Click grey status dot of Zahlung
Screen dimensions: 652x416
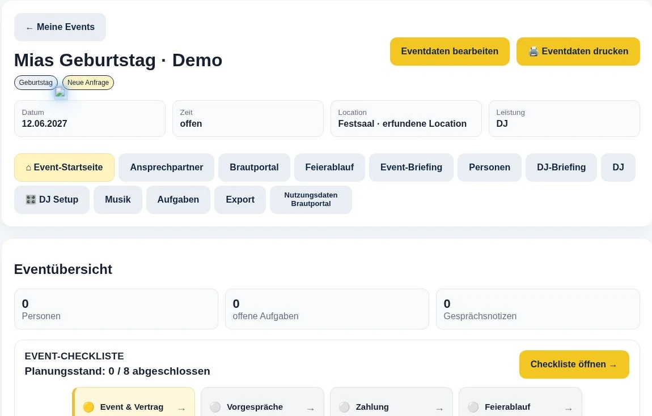(x=344, y=408)
